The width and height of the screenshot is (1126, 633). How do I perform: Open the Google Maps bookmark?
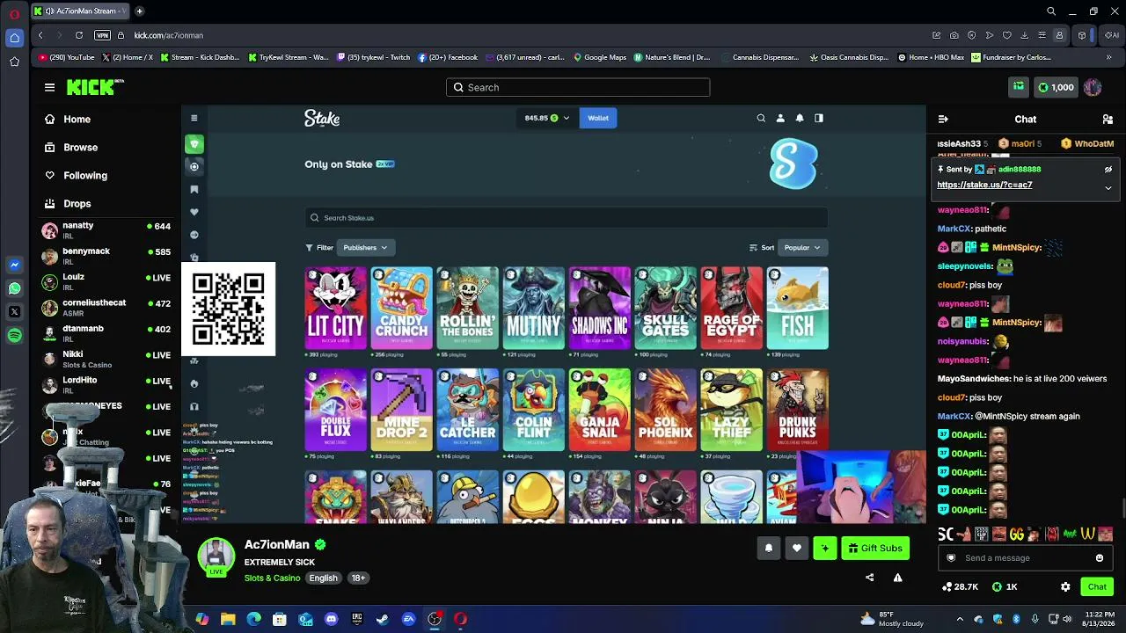600,57
